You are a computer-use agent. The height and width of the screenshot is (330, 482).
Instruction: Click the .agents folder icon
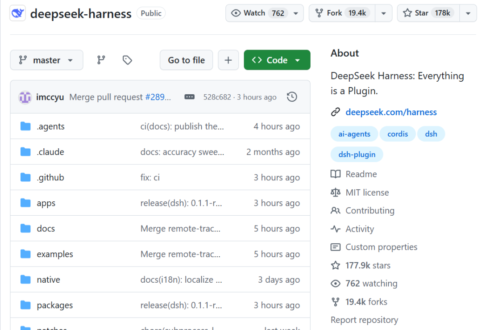25,126
